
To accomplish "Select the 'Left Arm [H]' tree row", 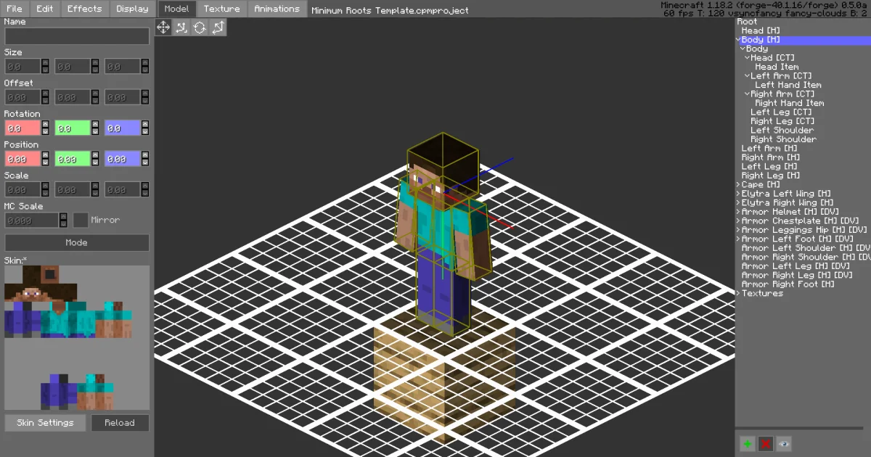I will pyautogui.click(x=770, y=149).
